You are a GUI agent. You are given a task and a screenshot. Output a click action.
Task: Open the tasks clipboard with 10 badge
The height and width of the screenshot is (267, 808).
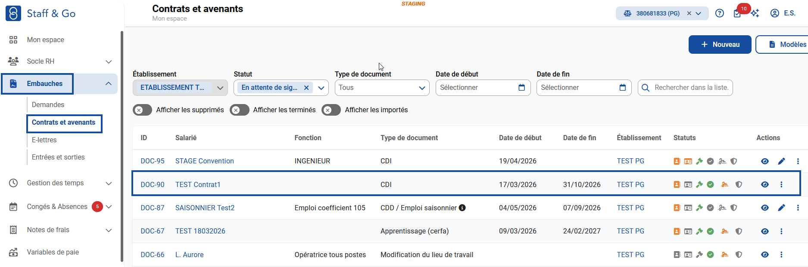737,13
